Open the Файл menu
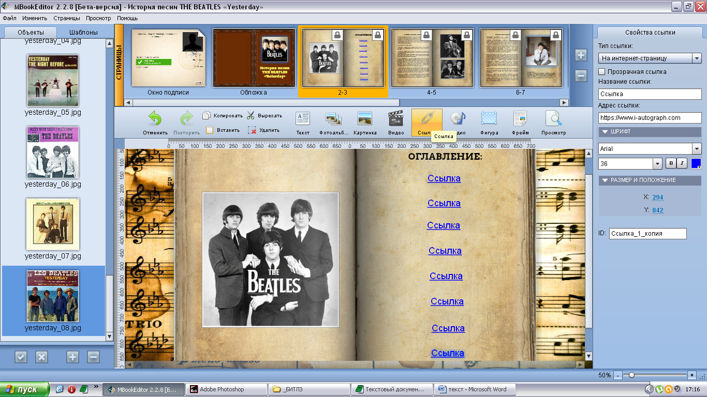Image resolution: width=707 pixels, height=397 pixels. tap(9, 18)
